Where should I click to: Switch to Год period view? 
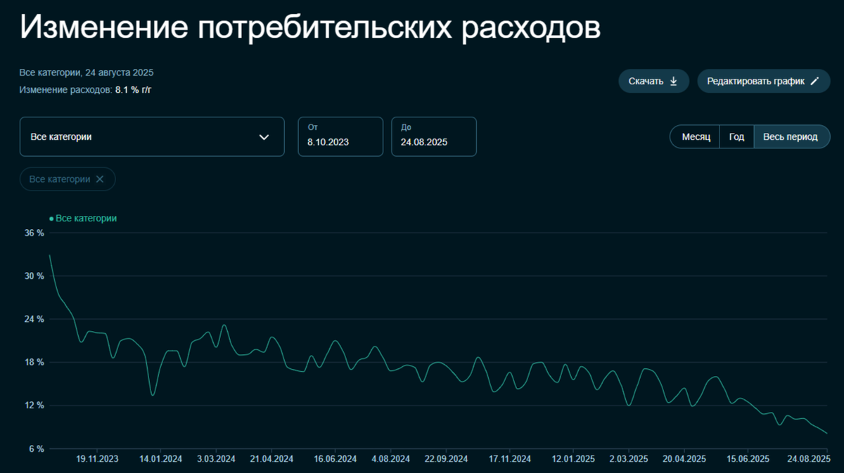pos(736,137)
